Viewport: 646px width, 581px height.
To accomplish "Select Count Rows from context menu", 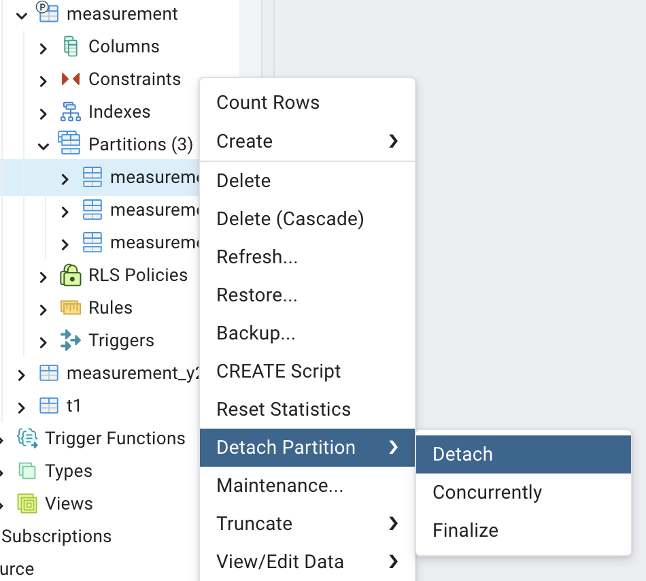I will [268, 103].
